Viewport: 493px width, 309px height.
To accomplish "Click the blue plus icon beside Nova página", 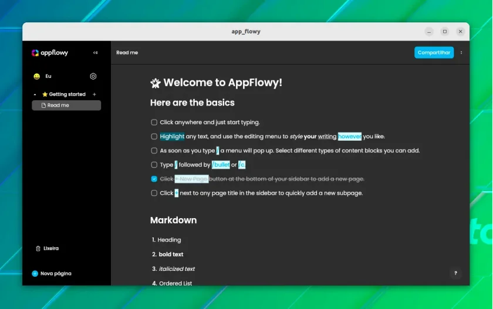I will [x=35, y=273].
